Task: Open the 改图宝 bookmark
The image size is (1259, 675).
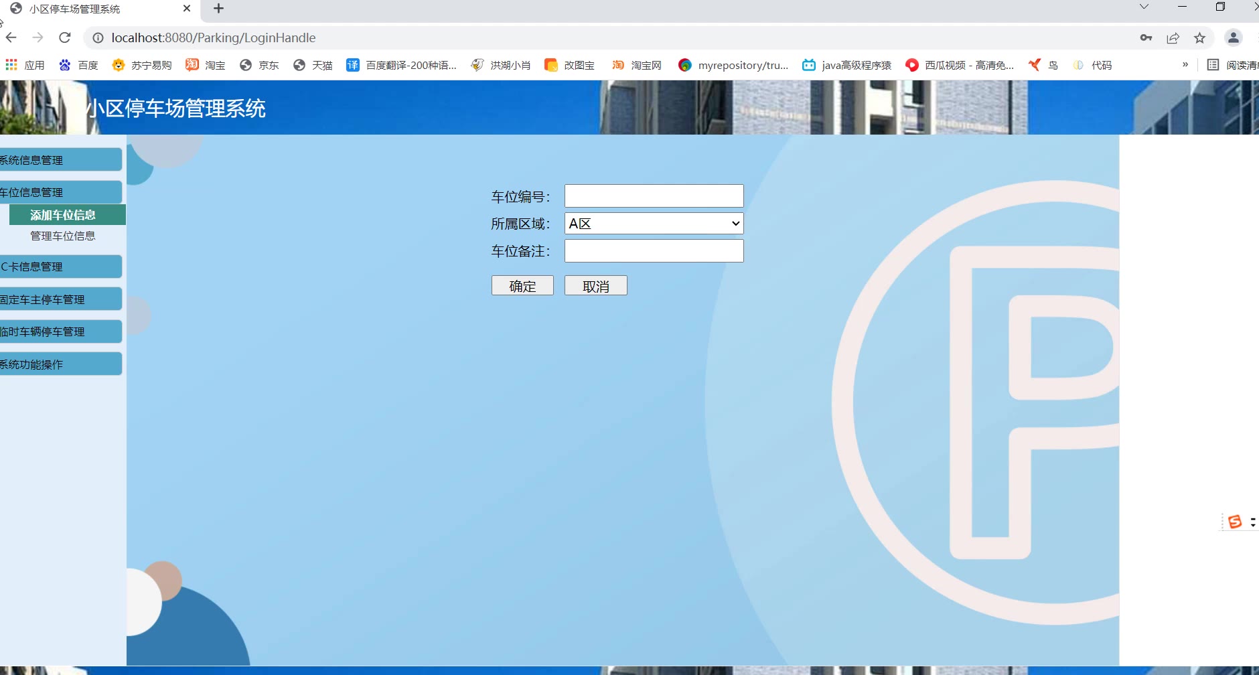Action: [569, 65]
